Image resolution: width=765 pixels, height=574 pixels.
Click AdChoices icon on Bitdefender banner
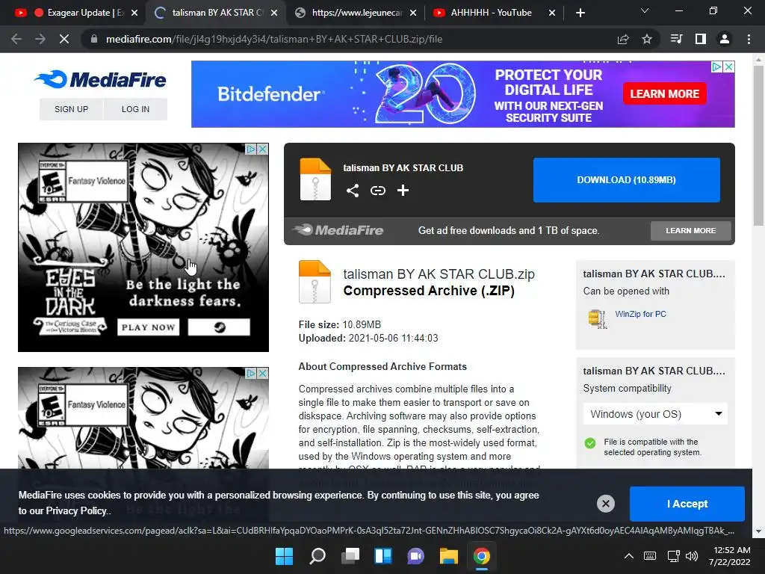(x=716, y=67)
